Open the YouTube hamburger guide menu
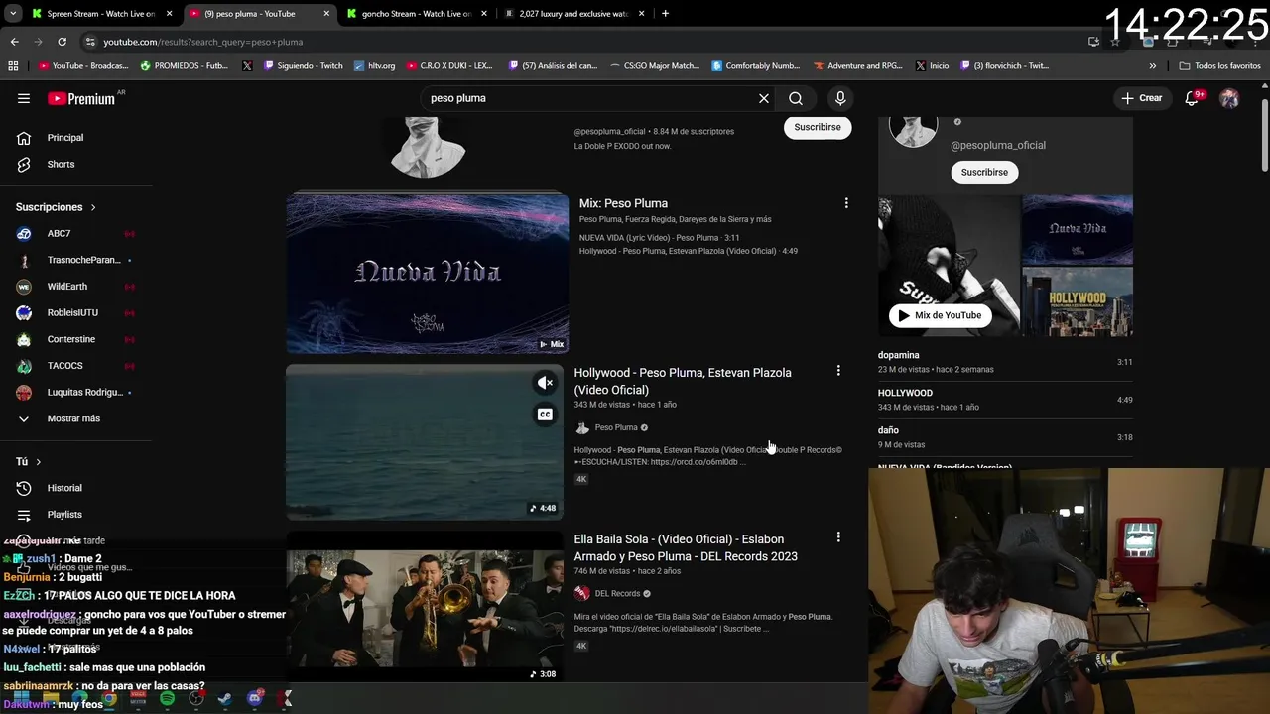Image resolution: width=1270 pixels, height=714 pixels. click(x=24, y=98)
